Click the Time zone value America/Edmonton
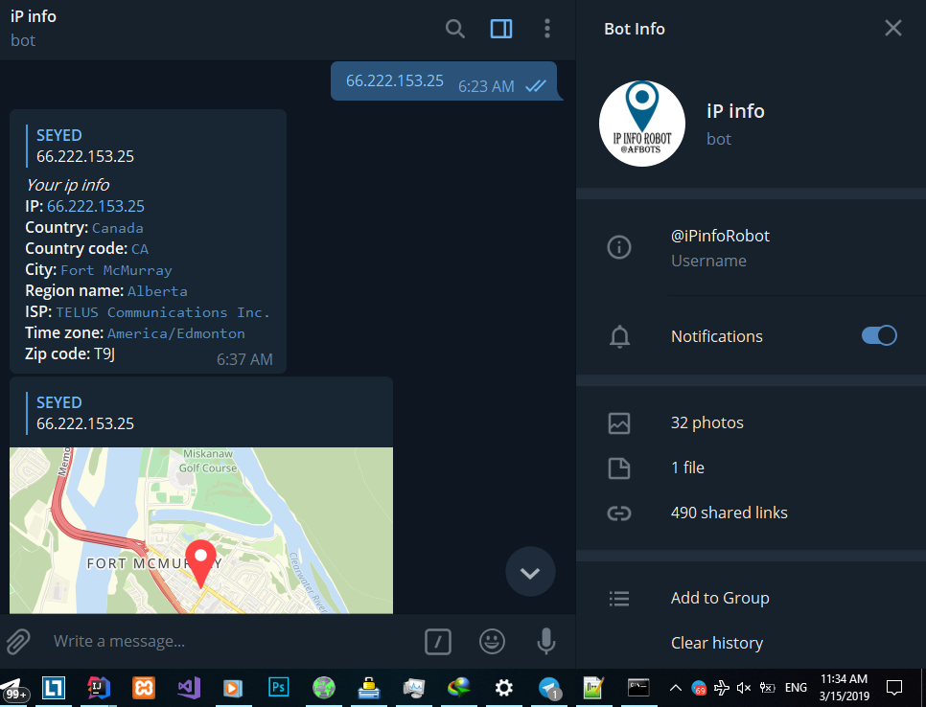926x707 pixels. click(176, 333)
